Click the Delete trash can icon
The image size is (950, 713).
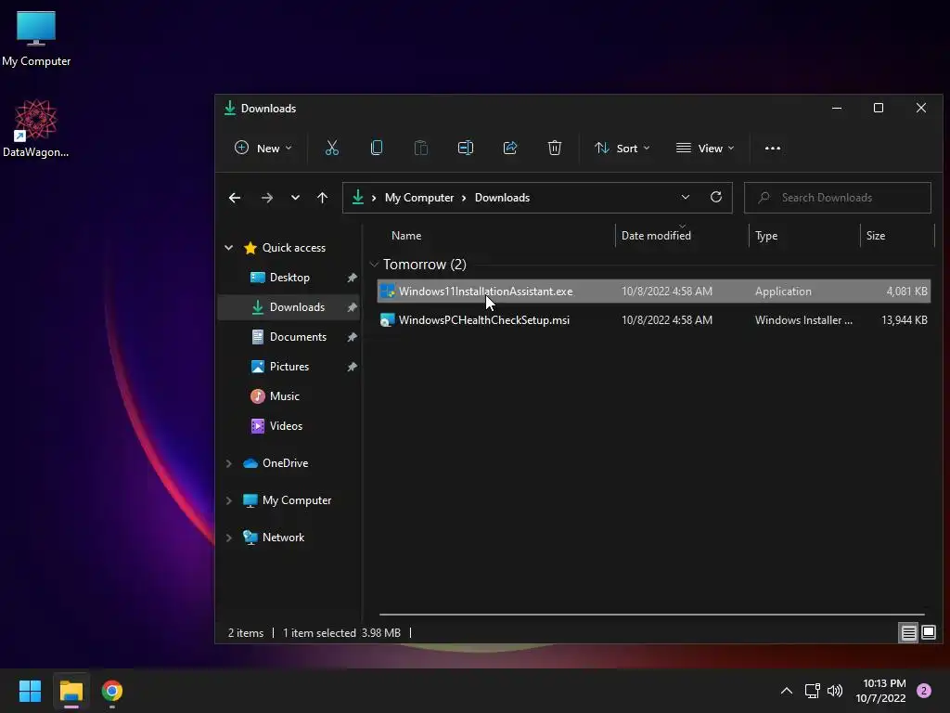(555, 148)
